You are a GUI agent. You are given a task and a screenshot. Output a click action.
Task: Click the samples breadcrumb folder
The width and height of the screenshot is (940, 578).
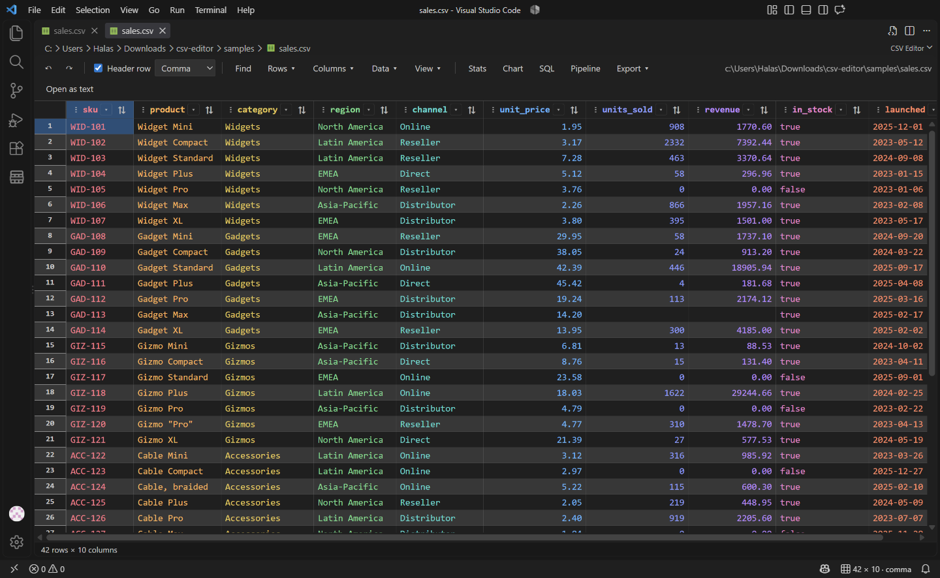tap(239, 48)
